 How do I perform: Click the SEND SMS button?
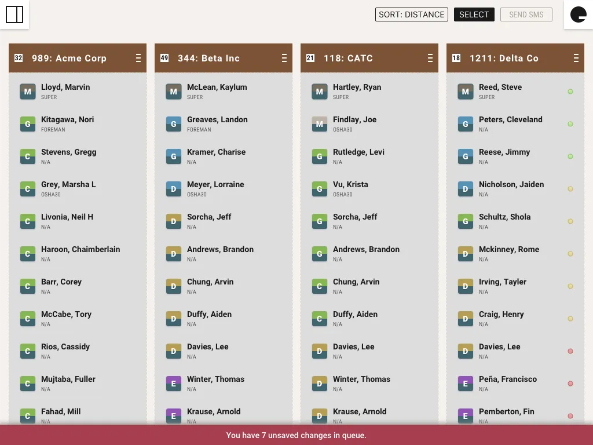[526, 14]
